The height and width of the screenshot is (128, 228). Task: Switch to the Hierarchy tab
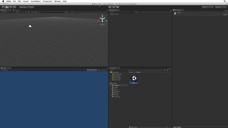tap(114, 10)
